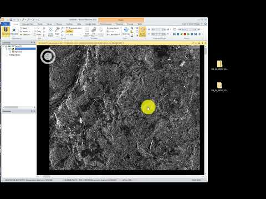Toggle visibility checkbox of selected layer
The height and width of the screenshot is (199, 266).
pyautogui.click(x=9, y=49)
